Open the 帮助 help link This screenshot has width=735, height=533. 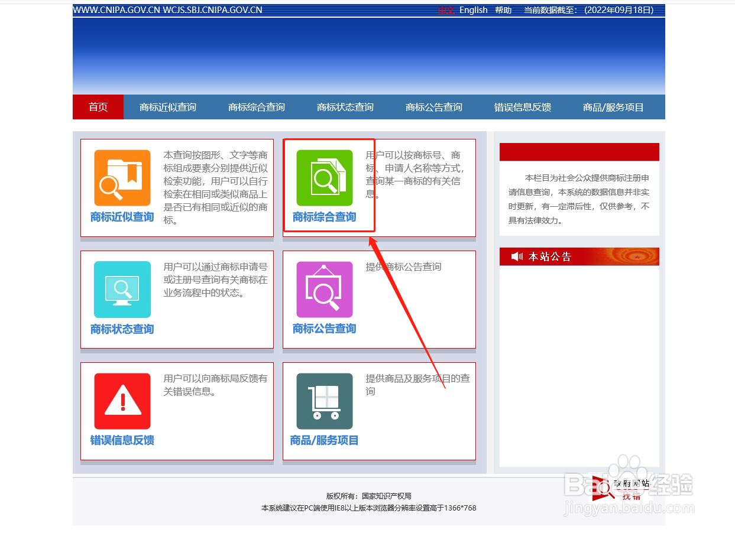click(x=503, y=10)
